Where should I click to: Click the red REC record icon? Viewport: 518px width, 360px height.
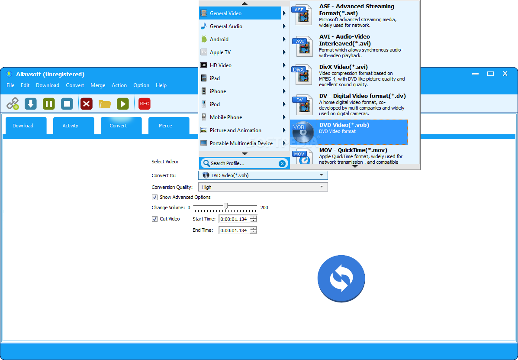click(x=145, y=104)
